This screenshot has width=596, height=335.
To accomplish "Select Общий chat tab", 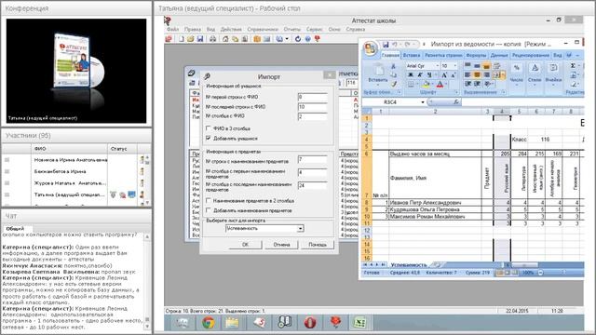I will click(x=15, y=229).
